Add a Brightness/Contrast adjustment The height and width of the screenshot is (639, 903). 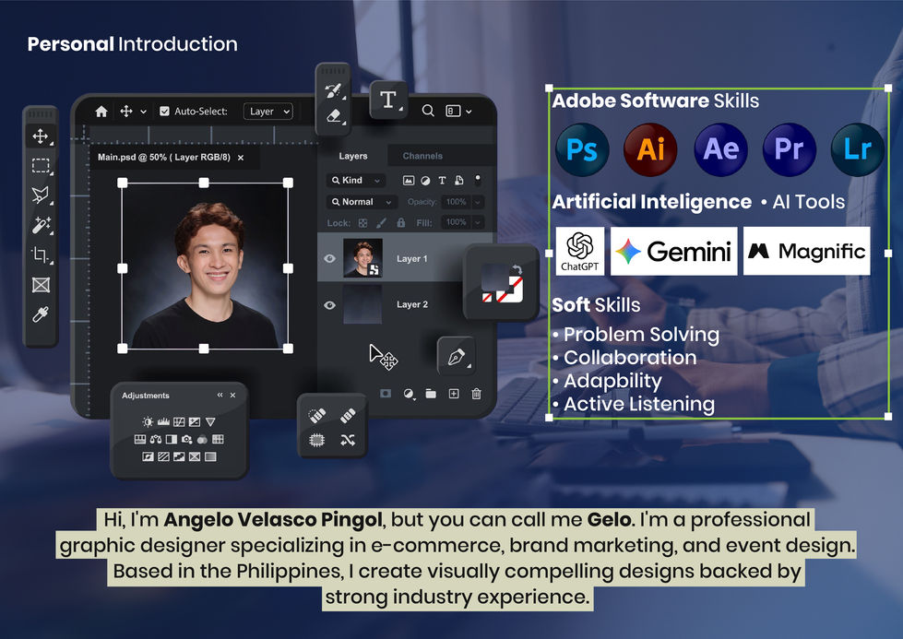(148, 422)
